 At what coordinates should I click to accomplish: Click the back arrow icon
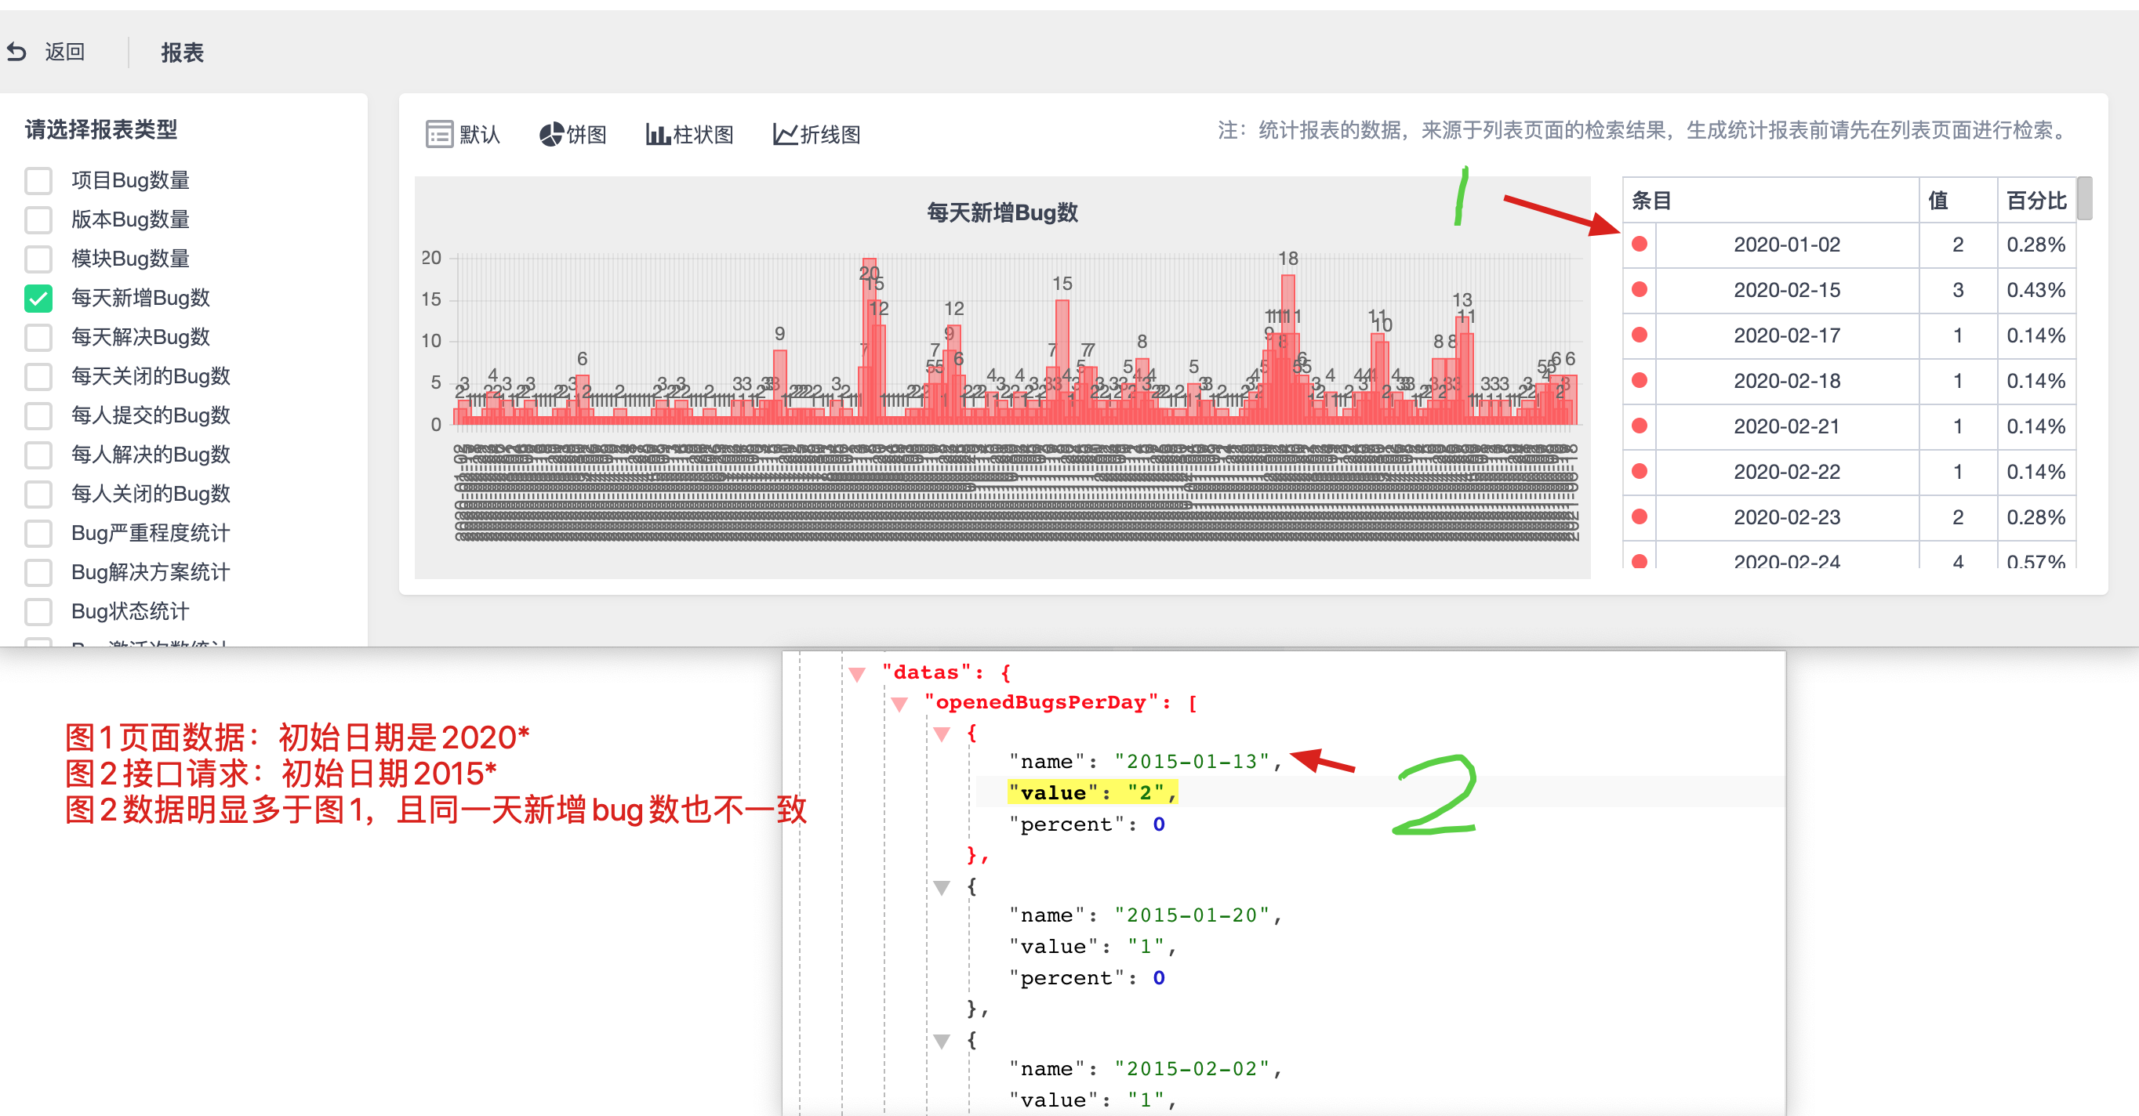(x=17, y=53)
